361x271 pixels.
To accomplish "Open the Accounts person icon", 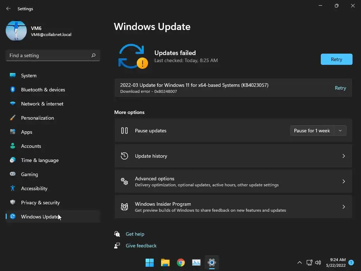I will point(13,146).
